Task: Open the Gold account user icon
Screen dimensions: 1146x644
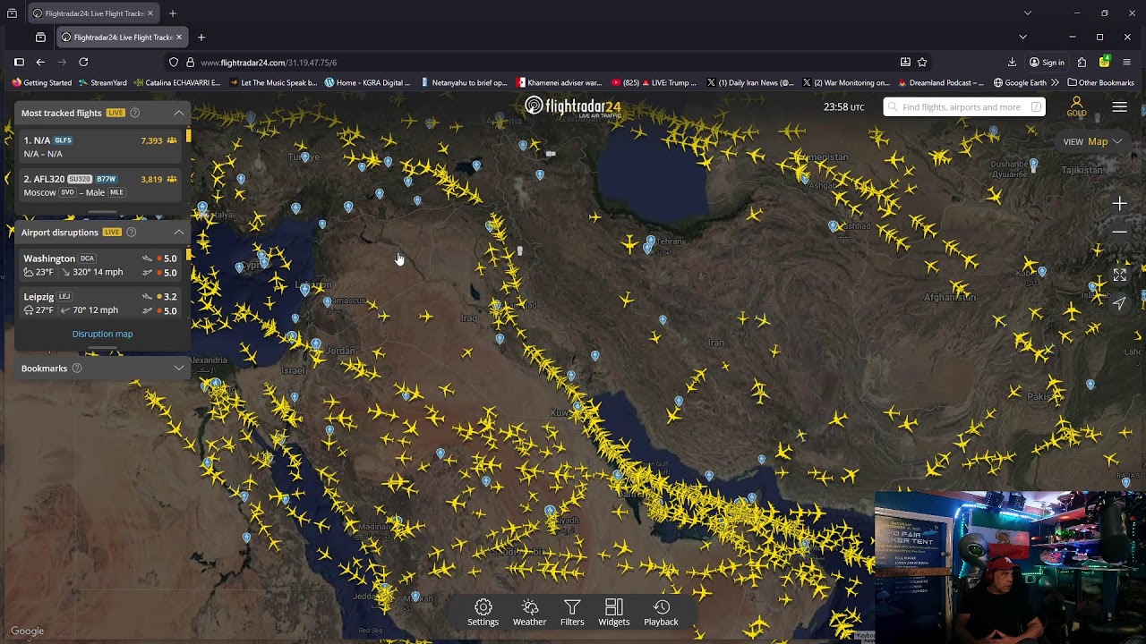Action: 1076,107
